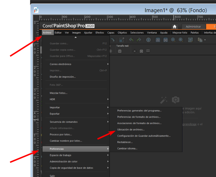
Task: Click the resize image toolbar icon
Action: click(121, 40)
